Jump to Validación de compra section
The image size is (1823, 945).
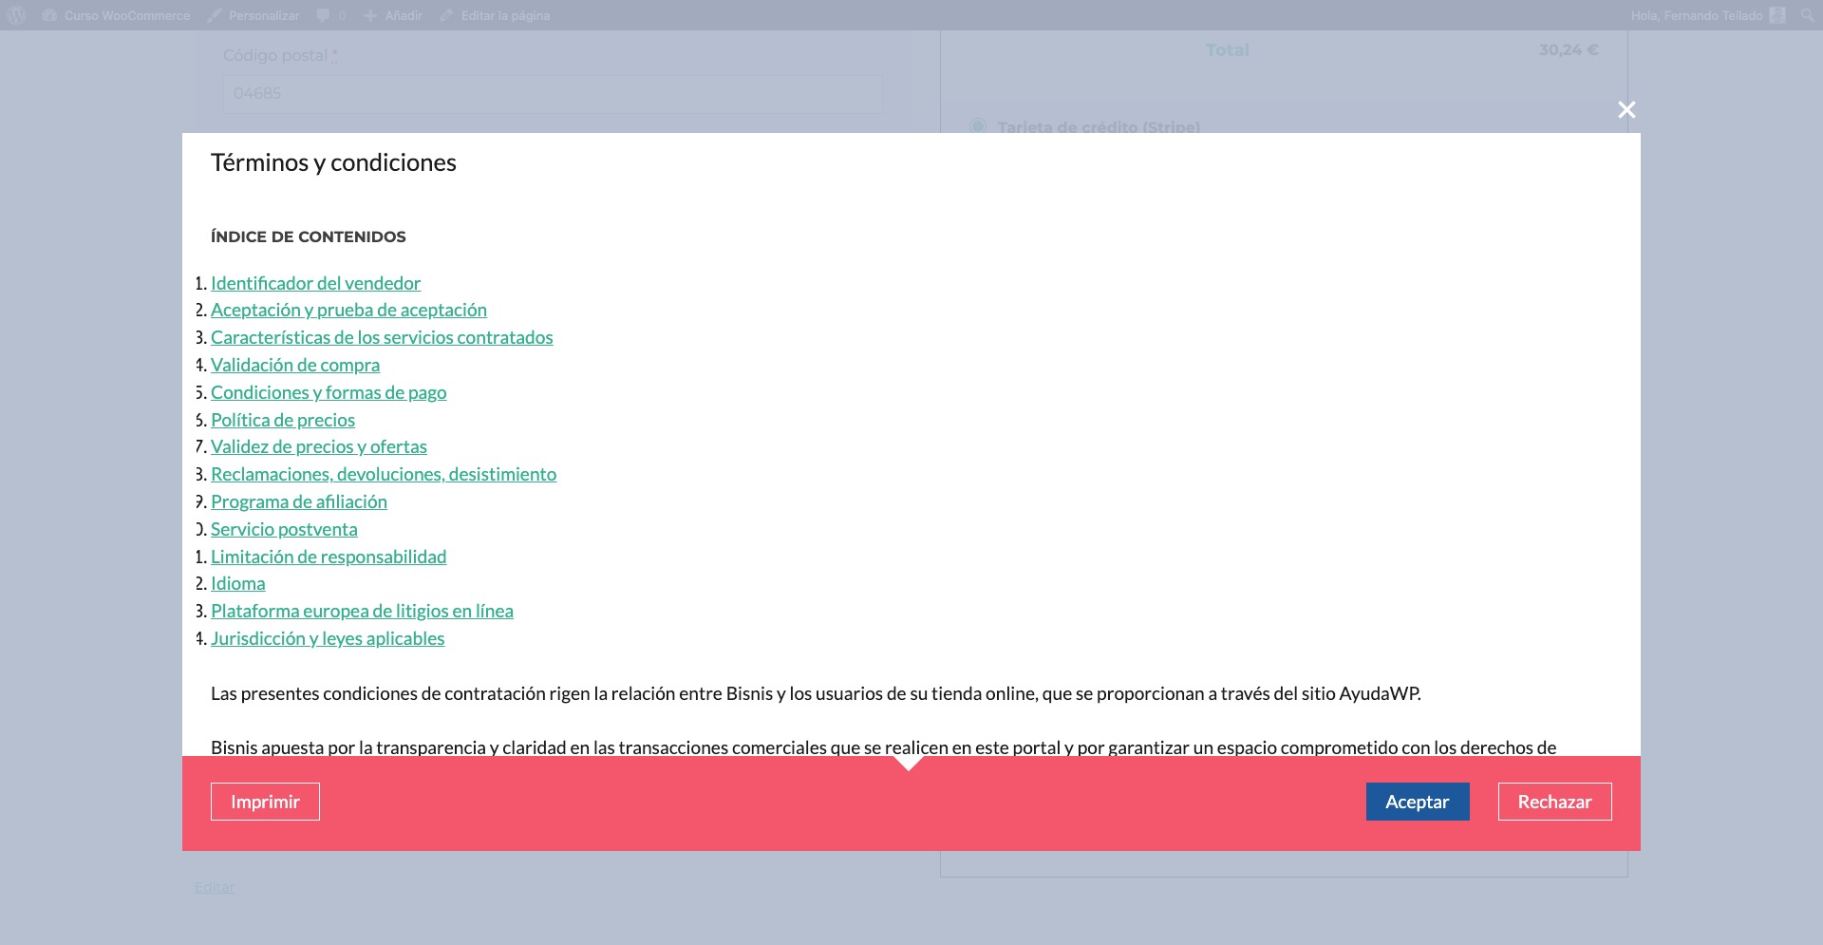click(x=295, y=365)
